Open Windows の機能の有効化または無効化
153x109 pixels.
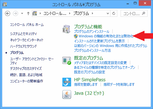click(x=106, y=36)
